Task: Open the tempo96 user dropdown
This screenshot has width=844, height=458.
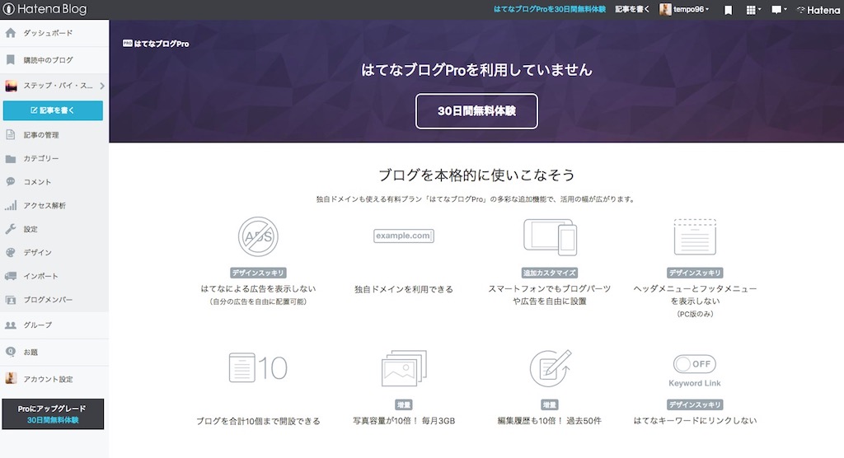Action: 684,9
